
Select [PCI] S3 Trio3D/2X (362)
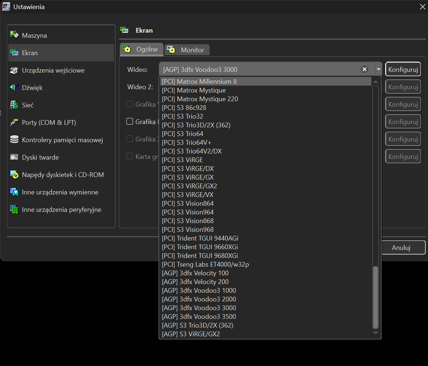pyautogui.click(x=266, y=125)
